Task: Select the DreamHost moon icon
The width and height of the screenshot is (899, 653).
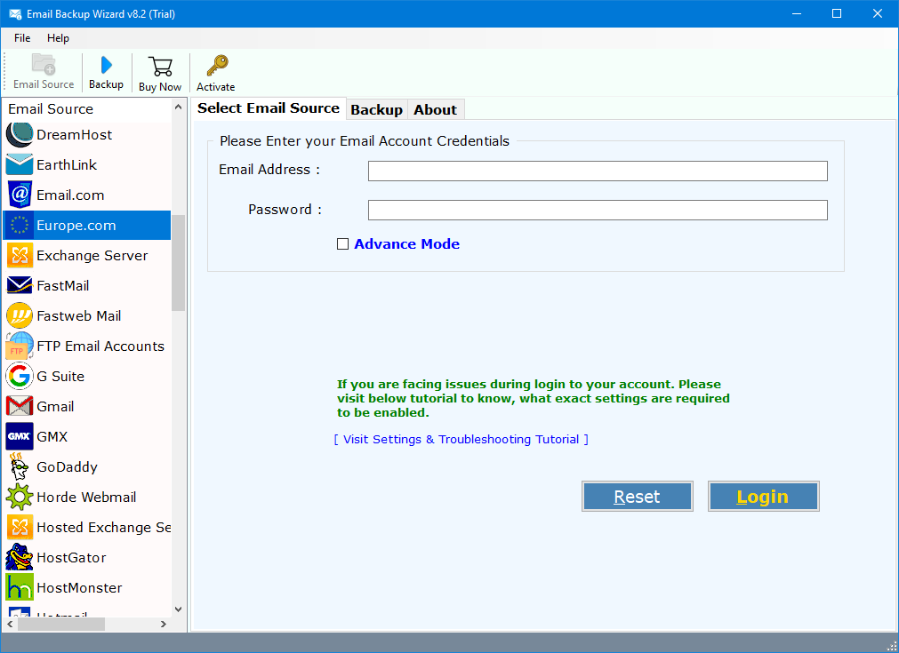Action: point(20,135)
